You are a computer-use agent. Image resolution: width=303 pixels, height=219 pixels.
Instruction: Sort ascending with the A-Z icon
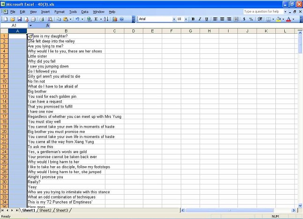(106, 19)
